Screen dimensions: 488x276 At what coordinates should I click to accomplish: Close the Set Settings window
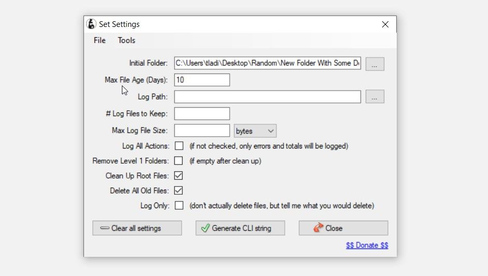pos(385,24)
